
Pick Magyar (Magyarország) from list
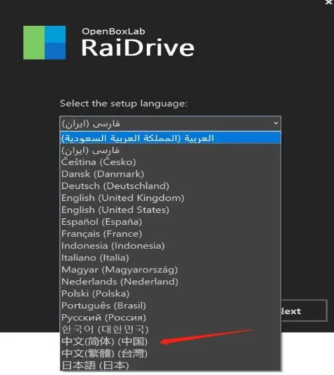click(x=171, y=270)
